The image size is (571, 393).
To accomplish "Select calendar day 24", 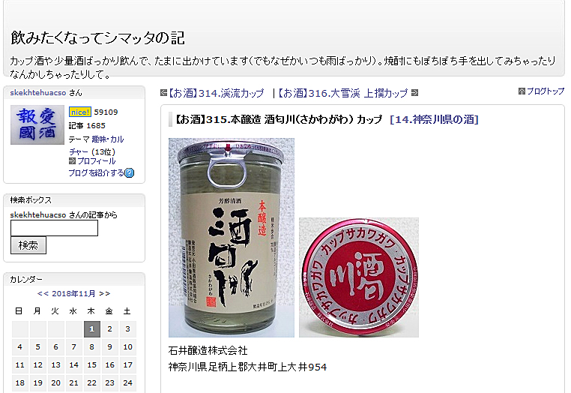I will 128,382.
